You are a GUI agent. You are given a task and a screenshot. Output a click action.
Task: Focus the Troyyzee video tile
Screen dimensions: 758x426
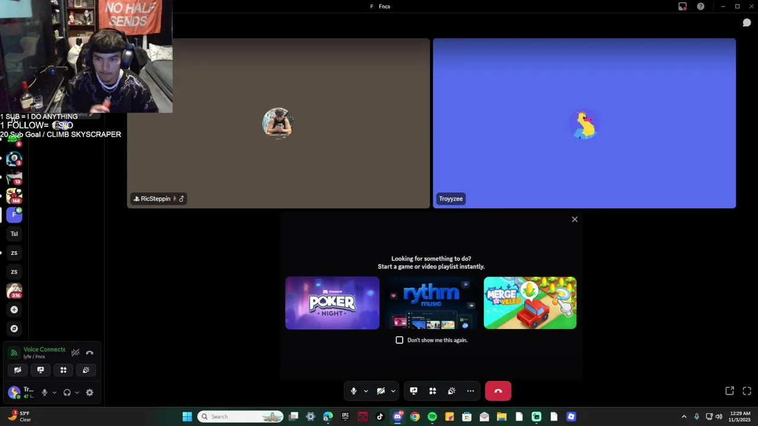click(584, 123)
